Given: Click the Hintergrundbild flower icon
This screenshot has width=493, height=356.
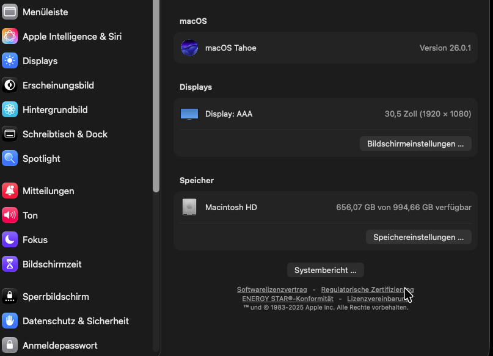Looking at the screenshot, I should 10,110.
